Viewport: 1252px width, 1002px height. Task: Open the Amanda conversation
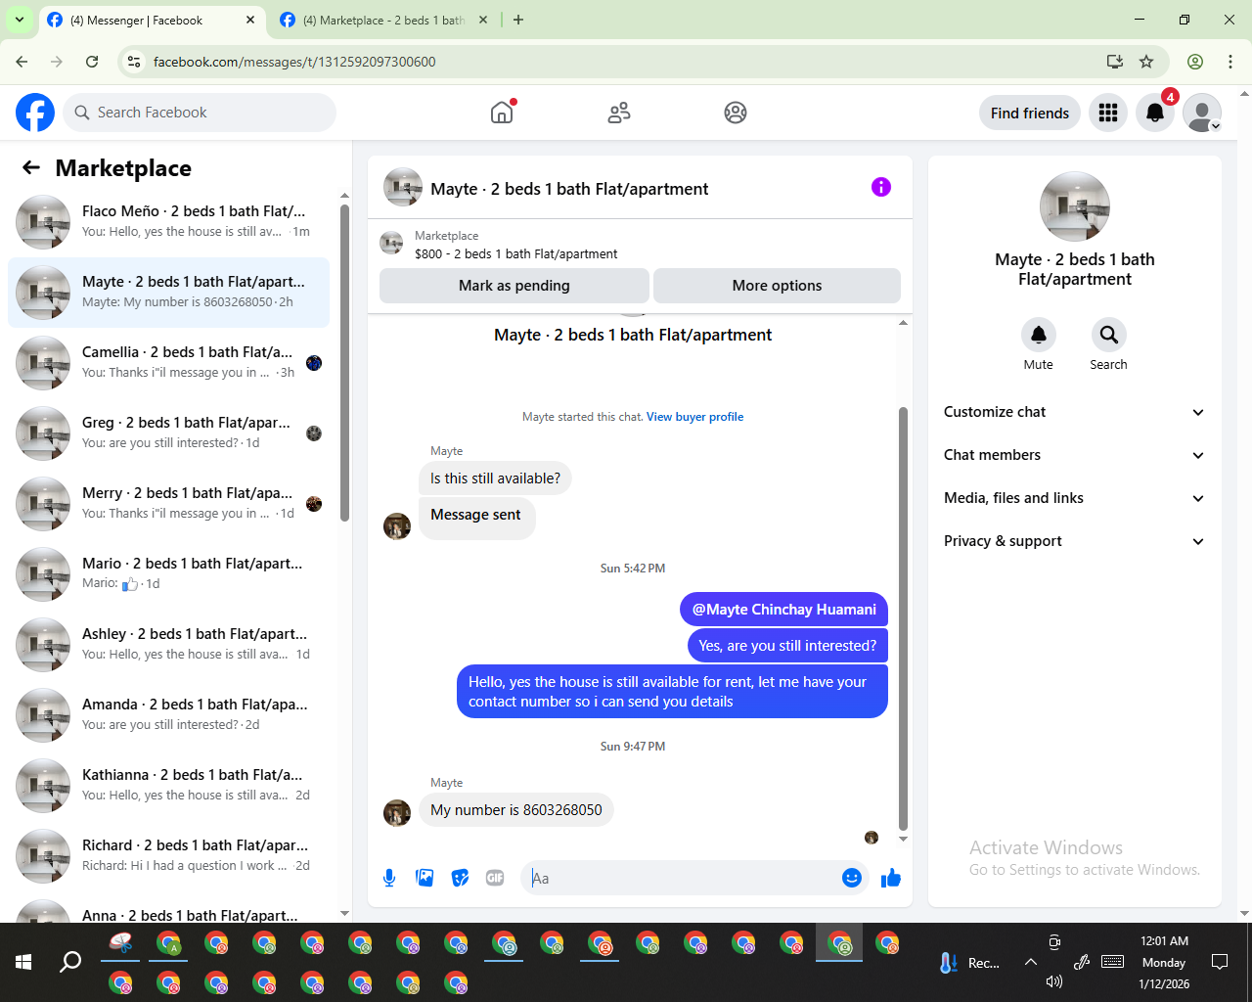tap(168, 715)
